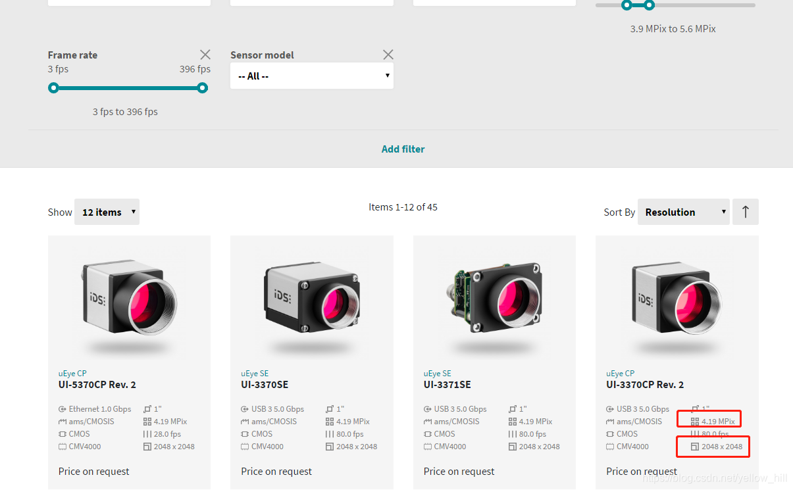Click 'Ethernet 1.0 Gbps' text
793x490 pixels.
(x=100, y=409)
